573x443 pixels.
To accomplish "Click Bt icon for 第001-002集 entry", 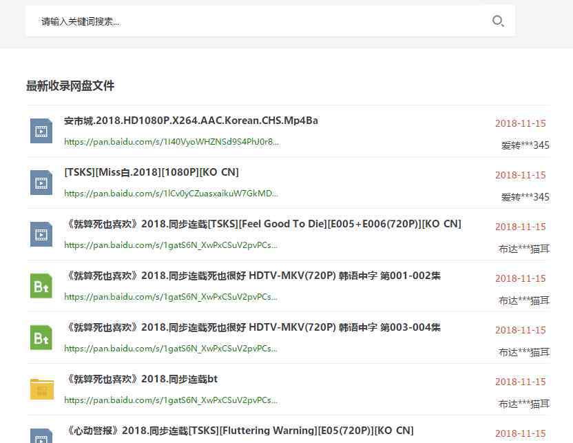I will coord(41,286).
